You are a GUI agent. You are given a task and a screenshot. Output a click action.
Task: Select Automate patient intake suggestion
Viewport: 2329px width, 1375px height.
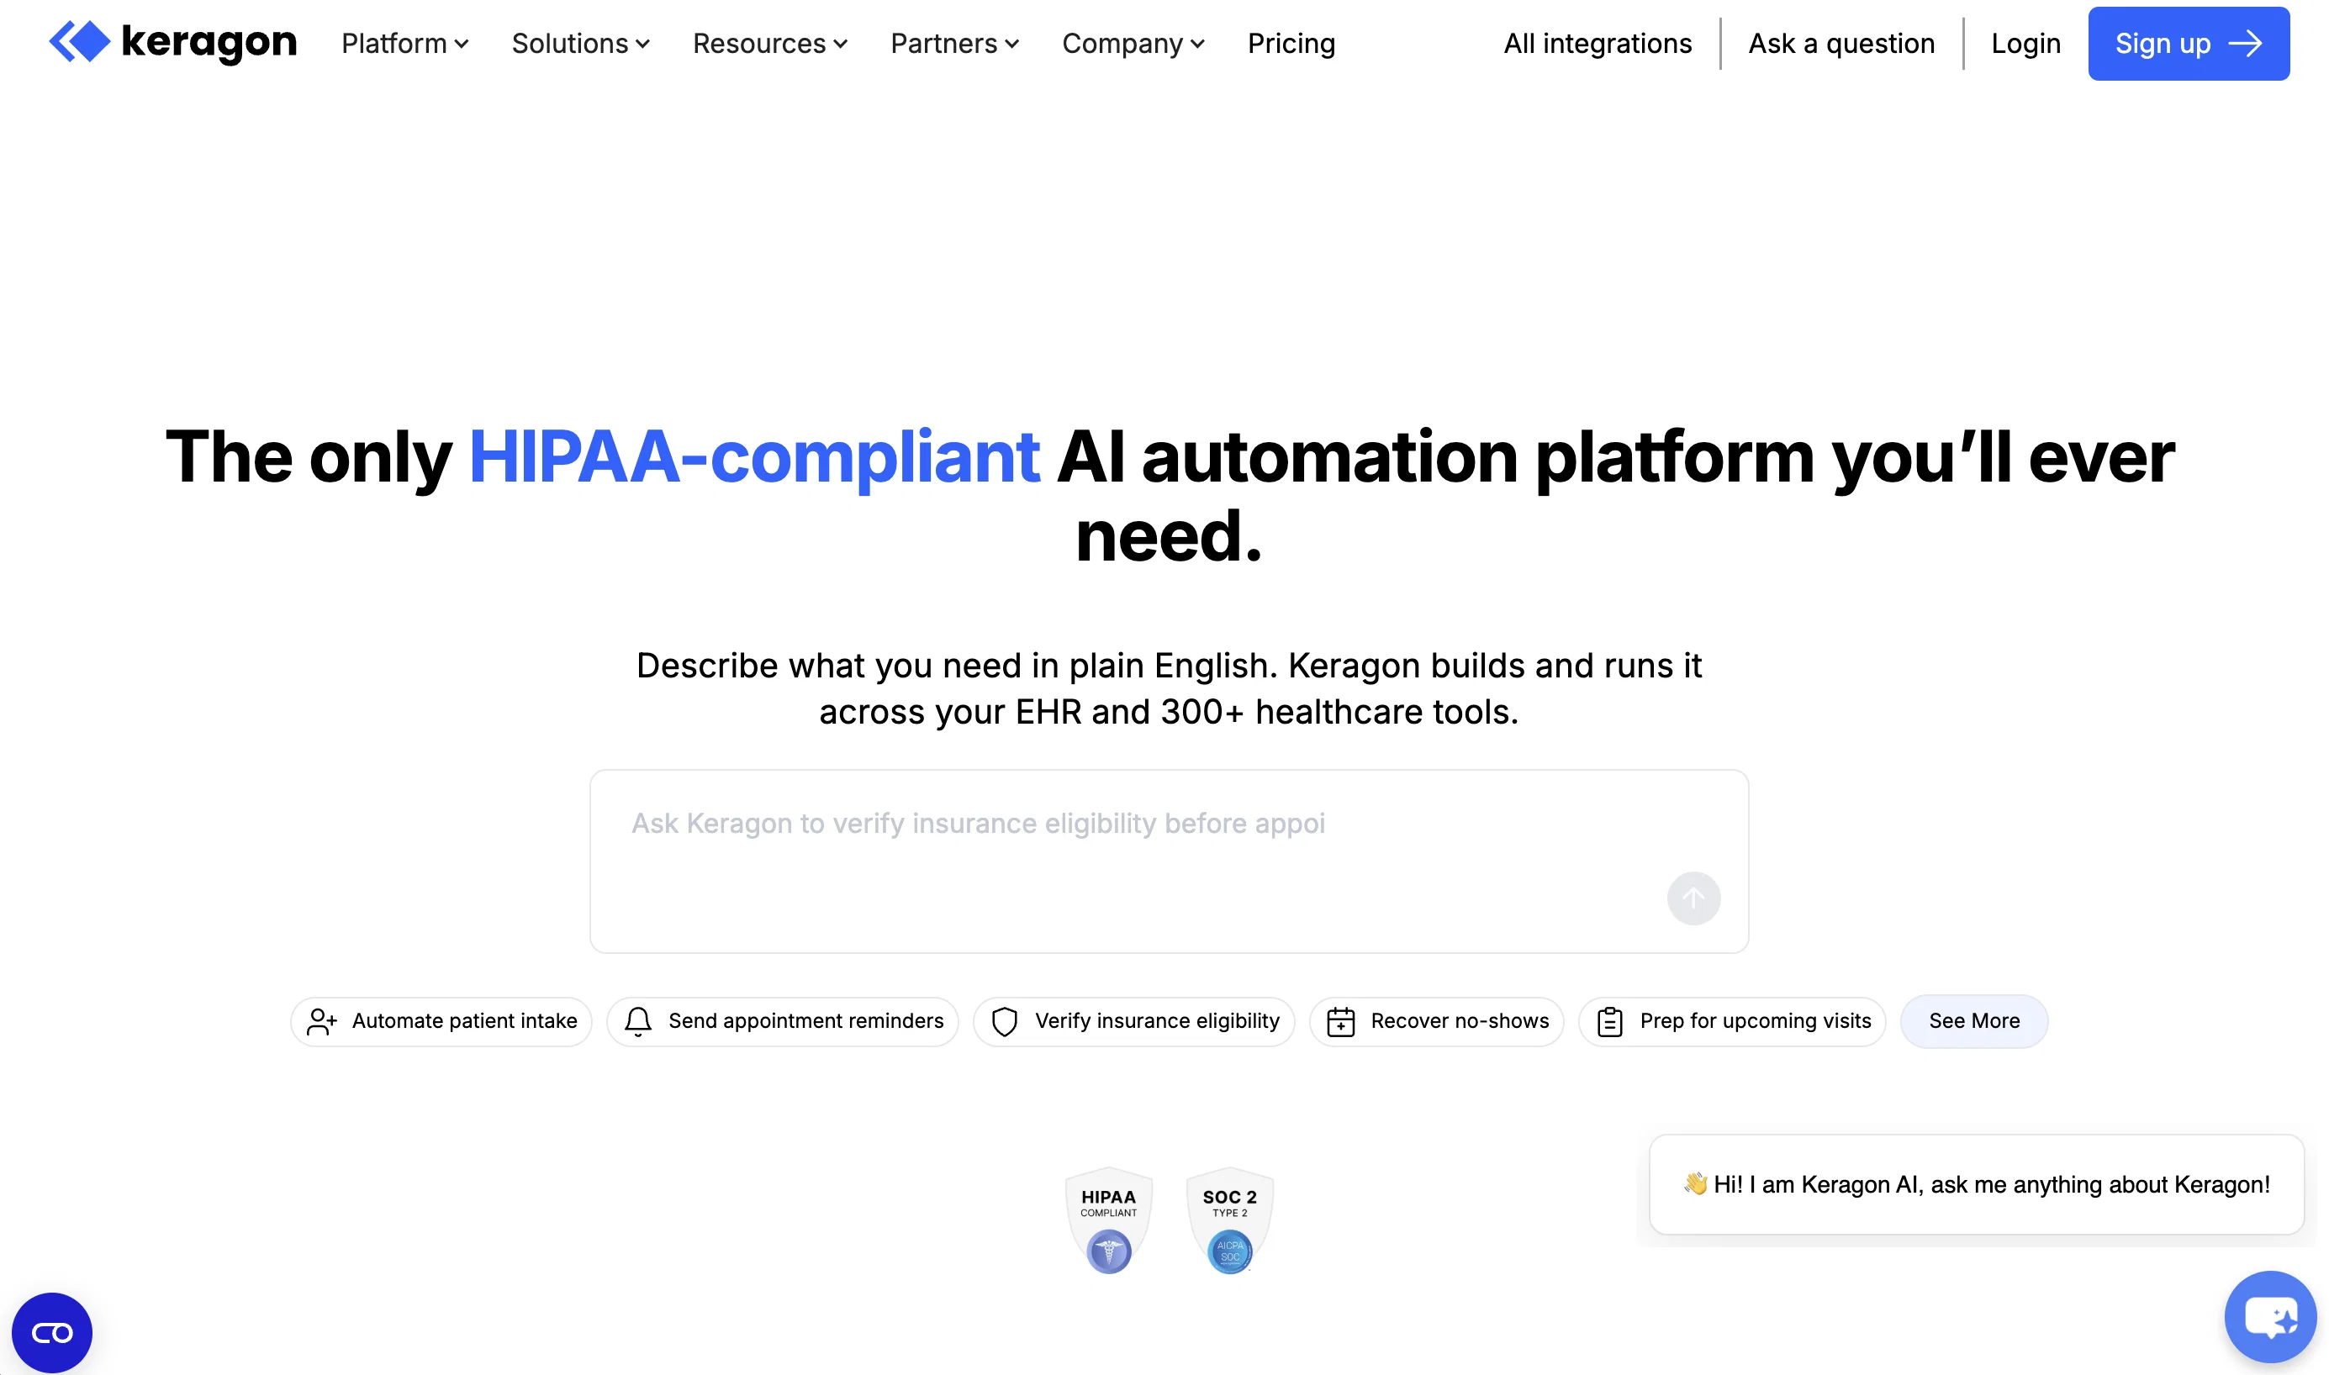point(441,1021)
